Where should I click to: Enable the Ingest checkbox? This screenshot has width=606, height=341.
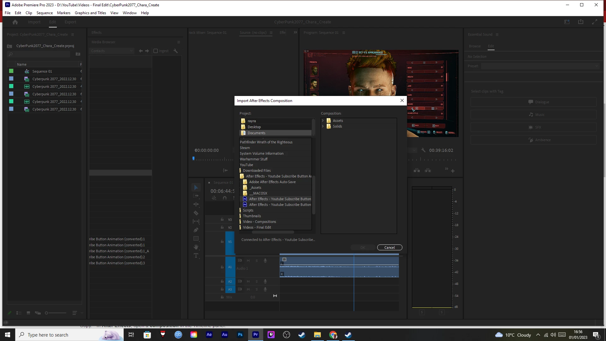pos(156,51)
